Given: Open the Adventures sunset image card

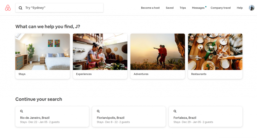Looking at the screenshot, I should tap(157, 52).
